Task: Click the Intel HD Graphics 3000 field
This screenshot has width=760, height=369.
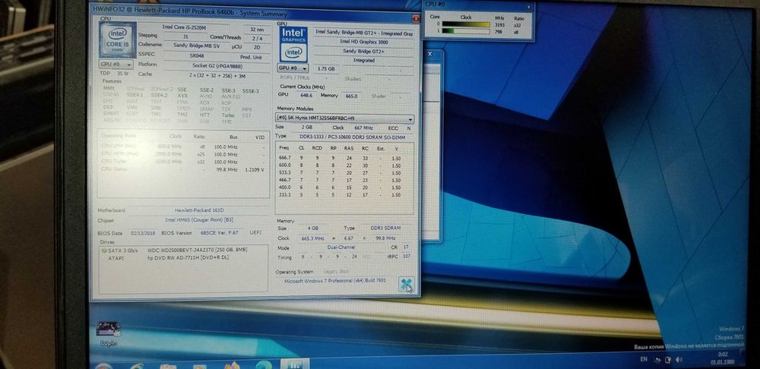Action: [x=364, y=42]
